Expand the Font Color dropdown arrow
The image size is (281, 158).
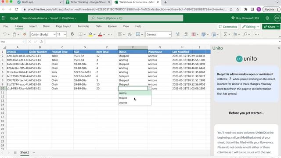pyautogui.click(x=104, y=34)
